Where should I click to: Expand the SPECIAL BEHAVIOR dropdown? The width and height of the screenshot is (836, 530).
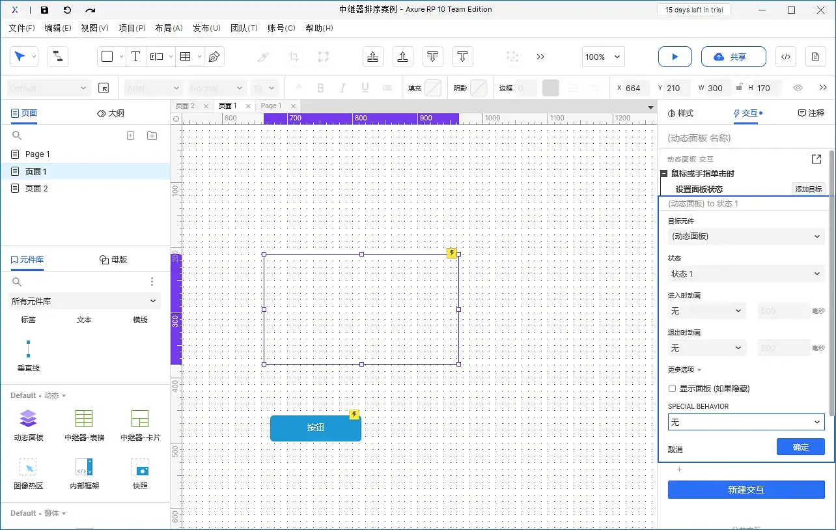click(x=745, y=423)
